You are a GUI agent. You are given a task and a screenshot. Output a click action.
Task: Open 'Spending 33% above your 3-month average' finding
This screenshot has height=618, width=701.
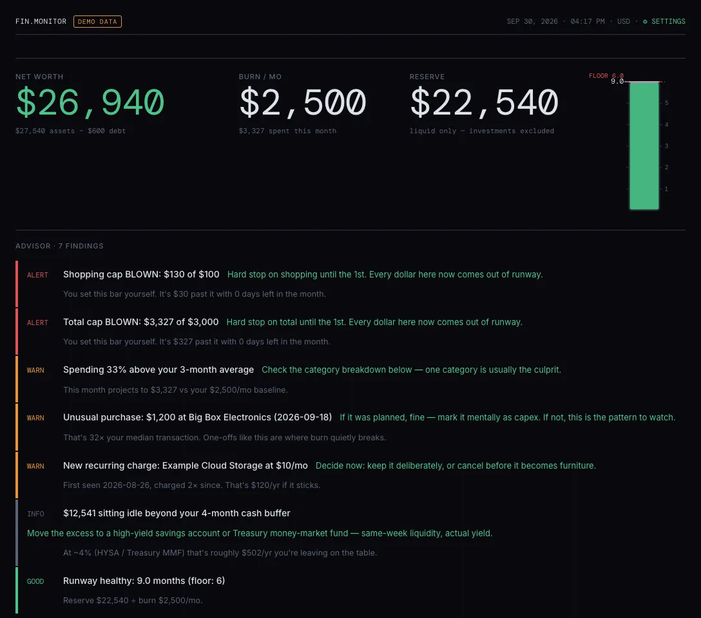158,370
